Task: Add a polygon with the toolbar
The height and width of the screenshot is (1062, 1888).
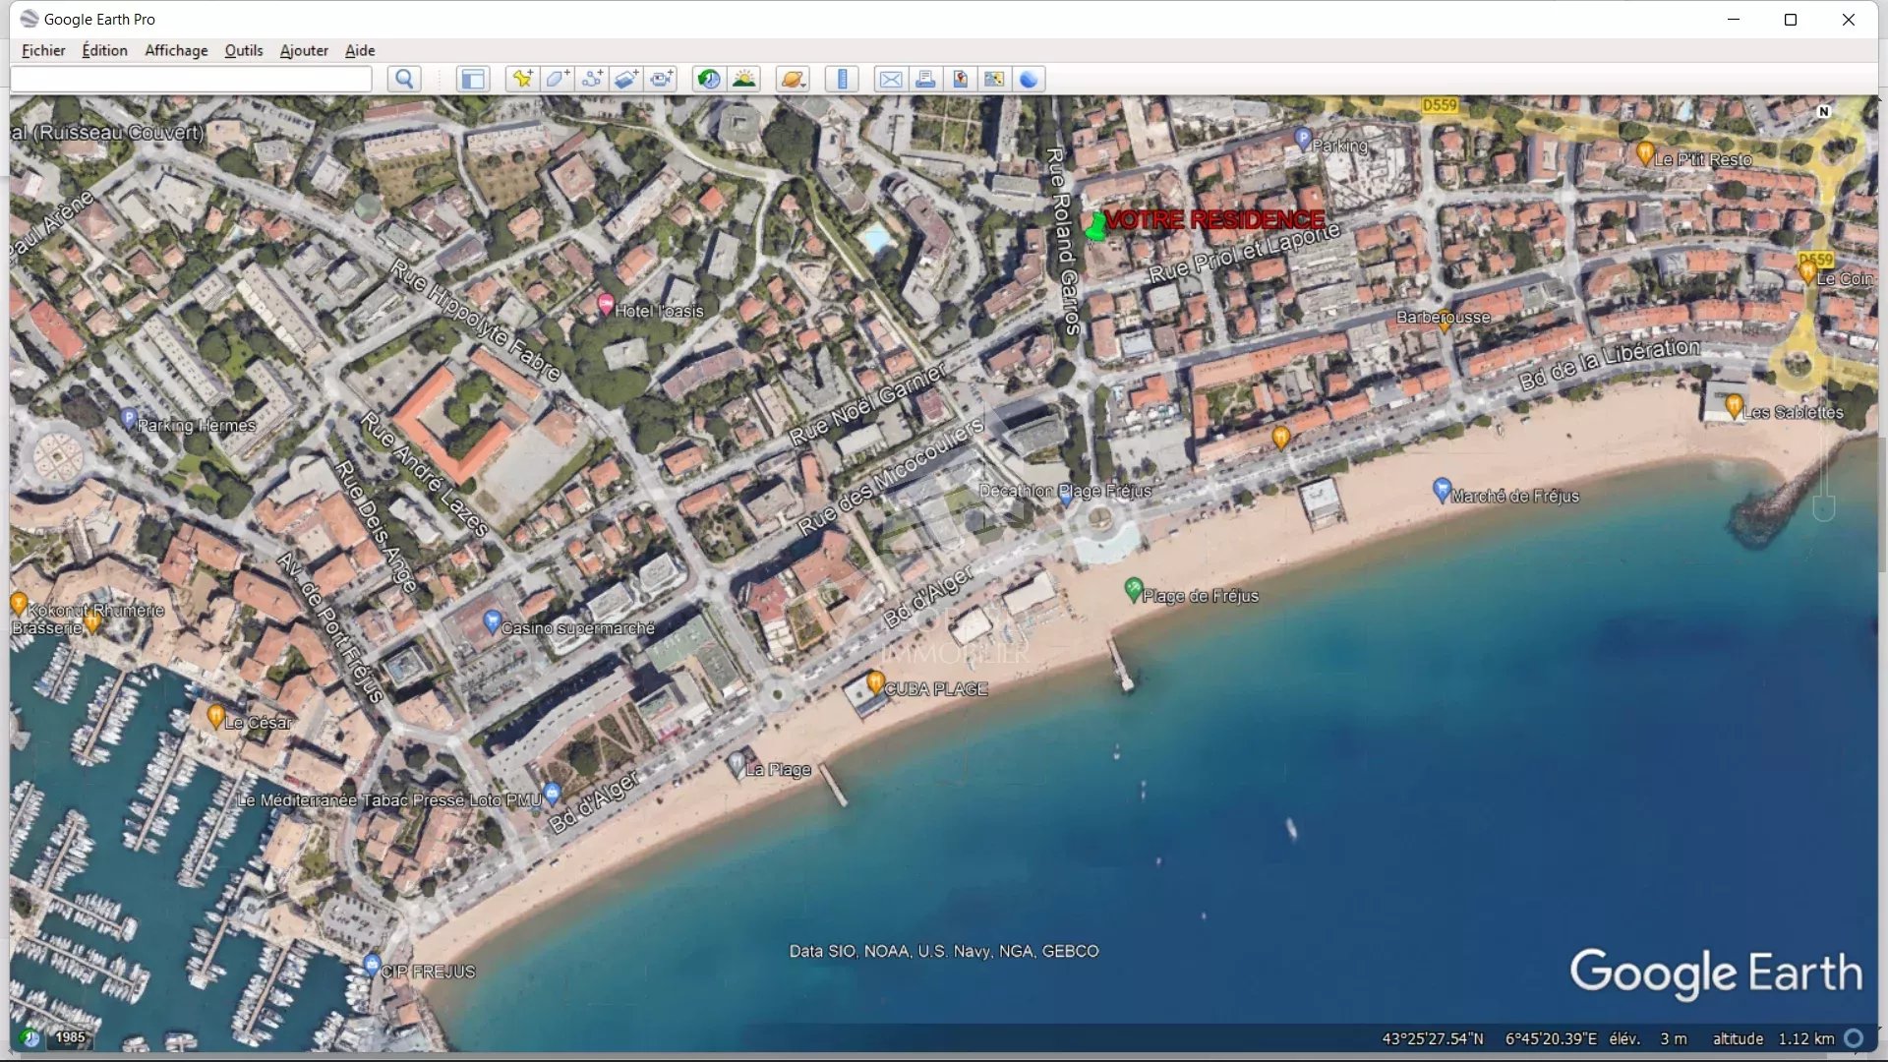Action: pyautogui.click(x=558, y=80)
